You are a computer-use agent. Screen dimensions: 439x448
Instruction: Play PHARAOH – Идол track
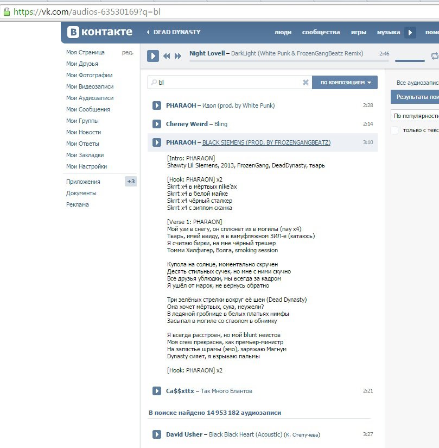(157, 105)
